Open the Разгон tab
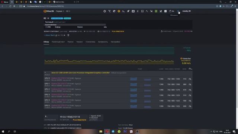The height and width of the screenshot is (134, 238). pyautogui.click(x=70, y=42)
